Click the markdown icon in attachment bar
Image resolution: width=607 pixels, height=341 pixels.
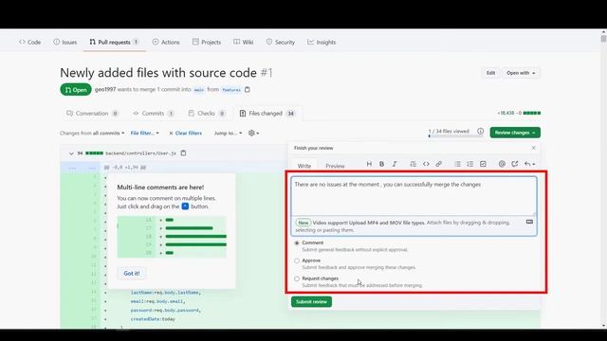point(529,222)
